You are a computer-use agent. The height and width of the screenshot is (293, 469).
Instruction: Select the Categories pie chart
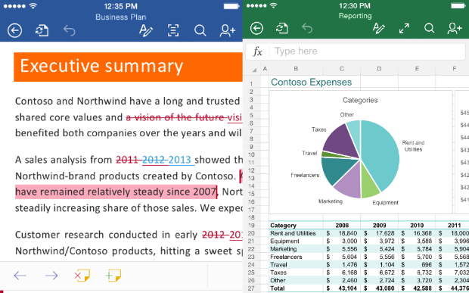tap(360, 152)
